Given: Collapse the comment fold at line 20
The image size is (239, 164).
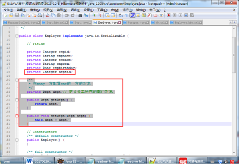Looking at the screenshot, I should 17,80.
